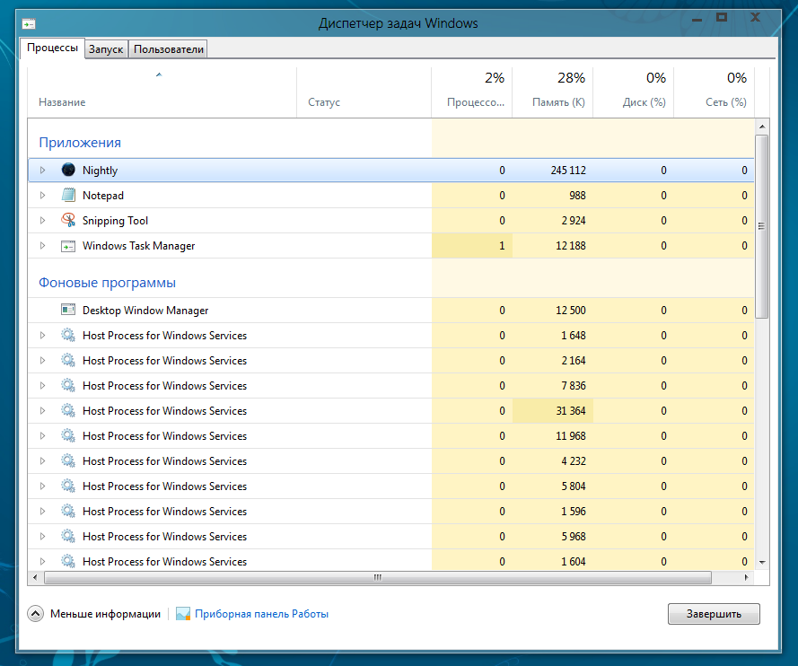798x666 pixels.
Task: Expand the Host Process row using 4 232 K
Action: point(43,460)
